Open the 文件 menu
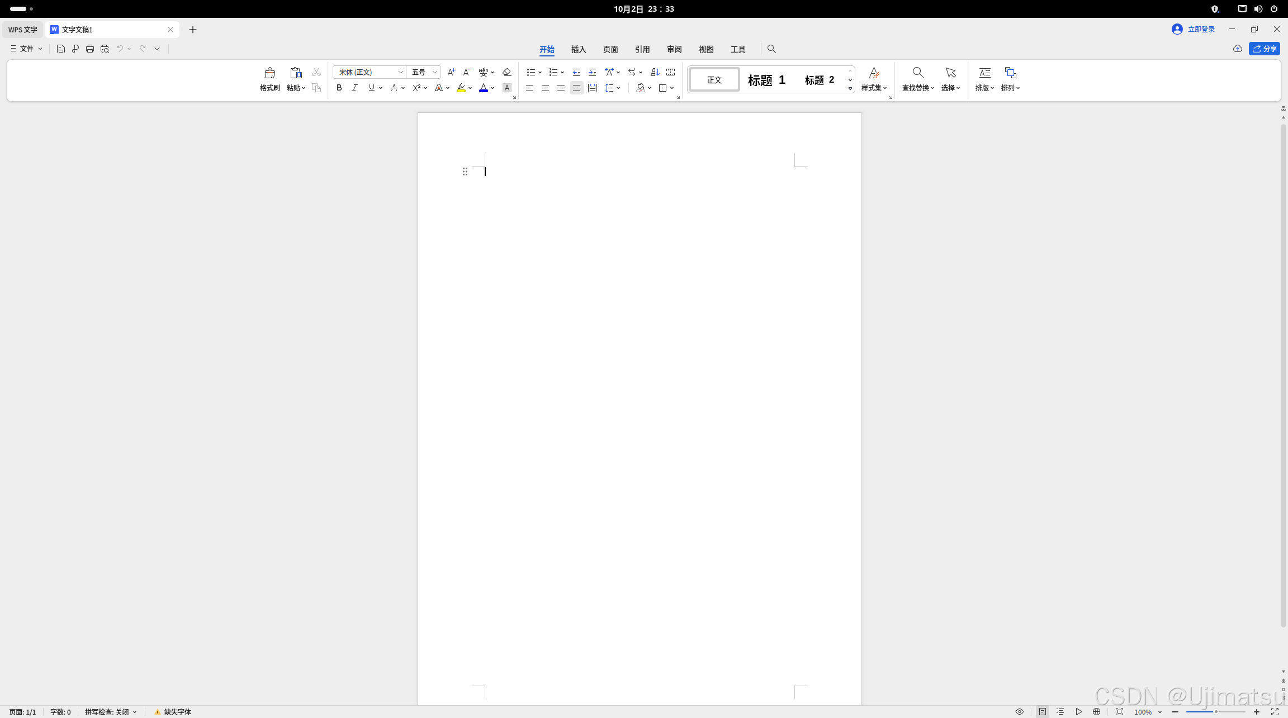This screenshot has width=1288, height=718. 26,49
